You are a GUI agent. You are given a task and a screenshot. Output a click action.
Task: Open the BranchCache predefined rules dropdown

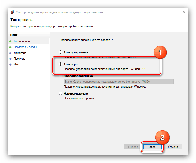pyautogui.click(x=118, y=81)
